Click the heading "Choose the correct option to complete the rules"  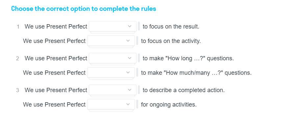84,9
